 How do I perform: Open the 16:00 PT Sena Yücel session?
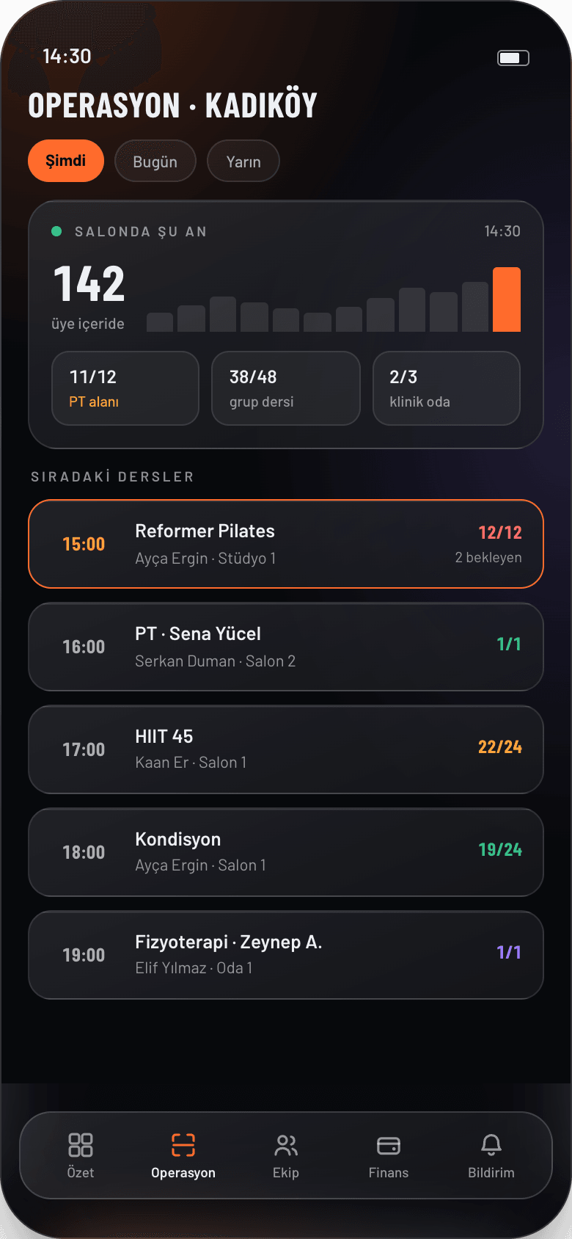[286, 647]
